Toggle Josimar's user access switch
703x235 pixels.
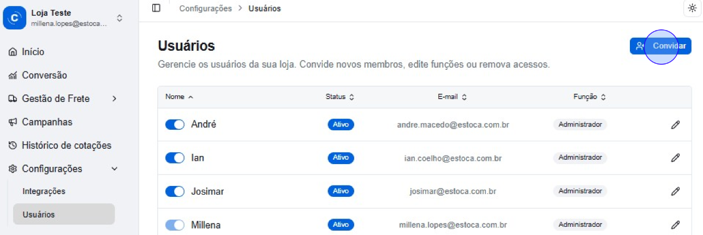coord(175,191)
